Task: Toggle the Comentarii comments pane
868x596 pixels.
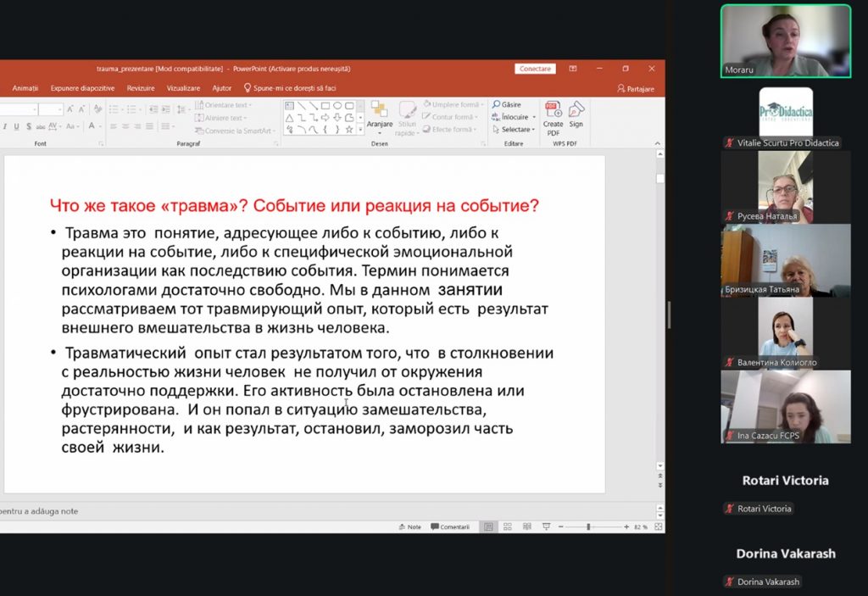Action: [x=449, y=526]
